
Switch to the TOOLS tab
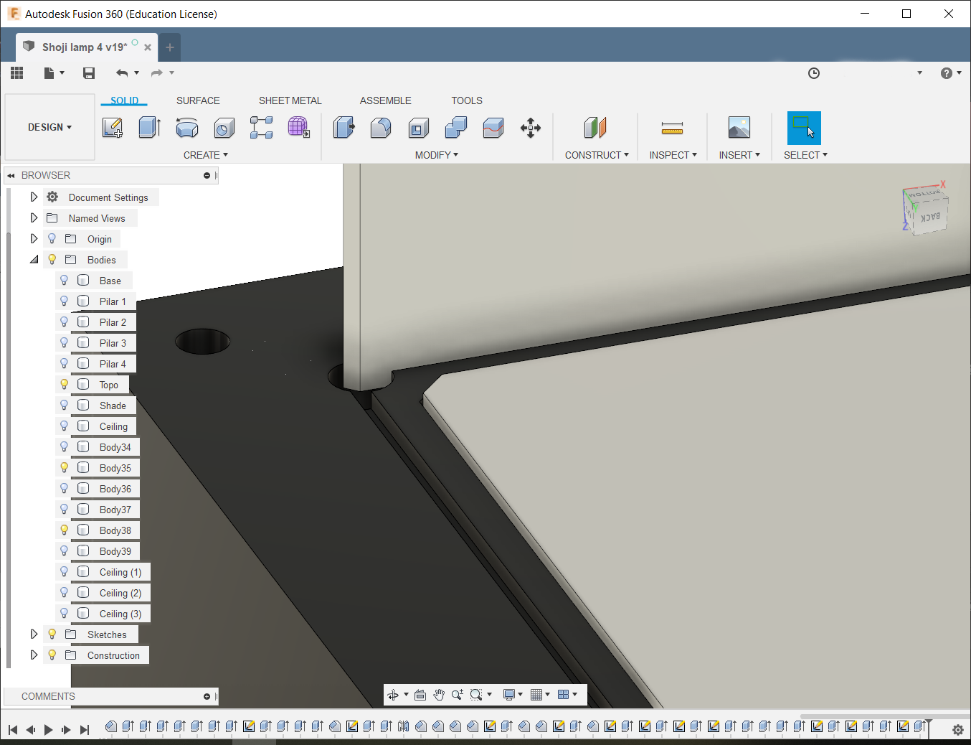point(467,100)
